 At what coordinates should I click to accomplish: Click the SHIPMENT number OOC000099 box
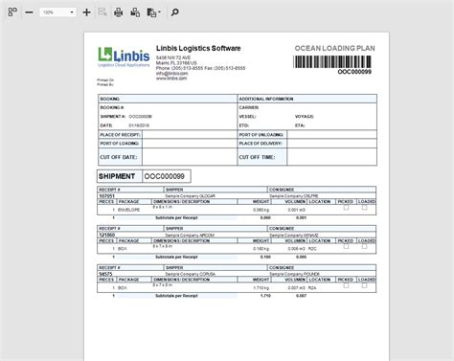tap(167, 176)
